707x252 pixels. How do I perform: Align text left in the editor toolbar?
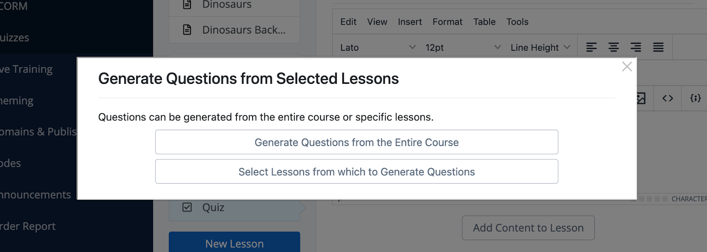coord(591,47)
